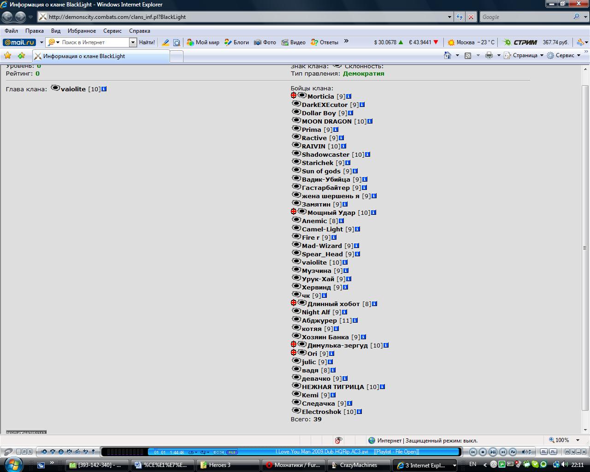Click media player Stop button
Image resolution: width=590 pixels, height=472 pixels.
point(483,452)
